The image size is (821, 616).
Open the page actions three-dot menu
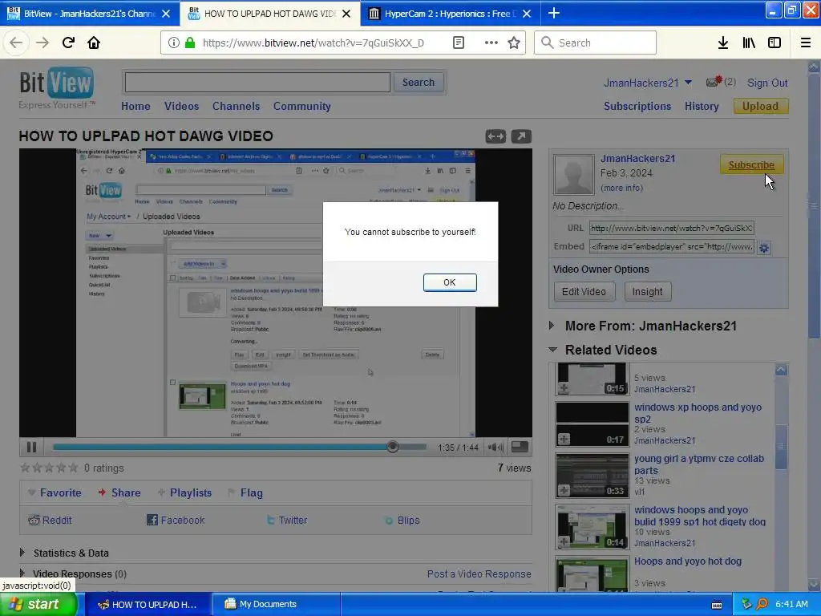tap(491, 43)
